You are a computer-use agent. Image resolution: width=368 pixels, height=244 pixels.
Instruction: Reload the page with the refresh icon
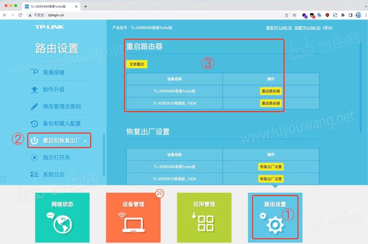[20, 15]
